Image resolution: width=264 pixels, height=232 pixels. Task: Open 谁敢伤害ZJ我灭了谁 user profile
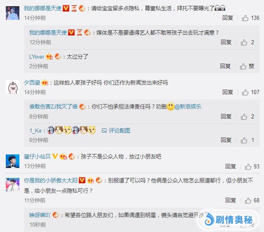pyautogui.click(x=53, y=107)
